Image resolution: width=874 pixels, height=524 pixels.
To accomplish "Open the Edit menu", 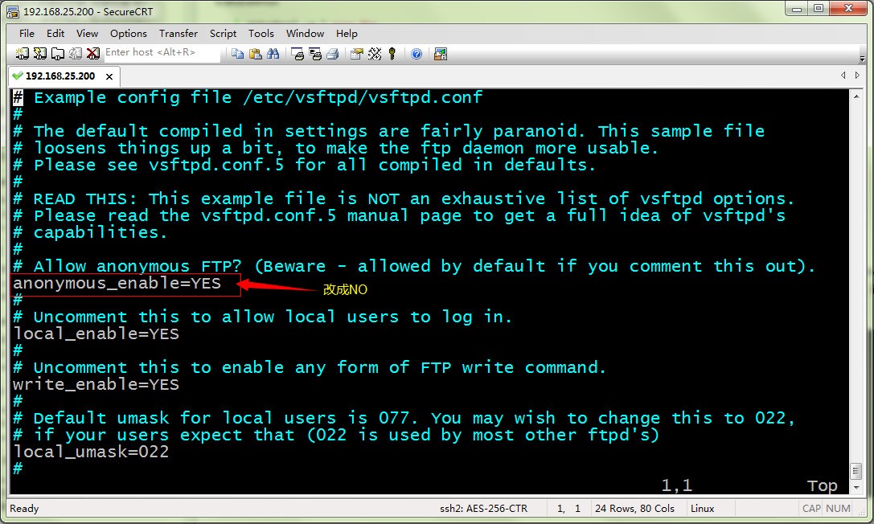I will click(55, 34).
